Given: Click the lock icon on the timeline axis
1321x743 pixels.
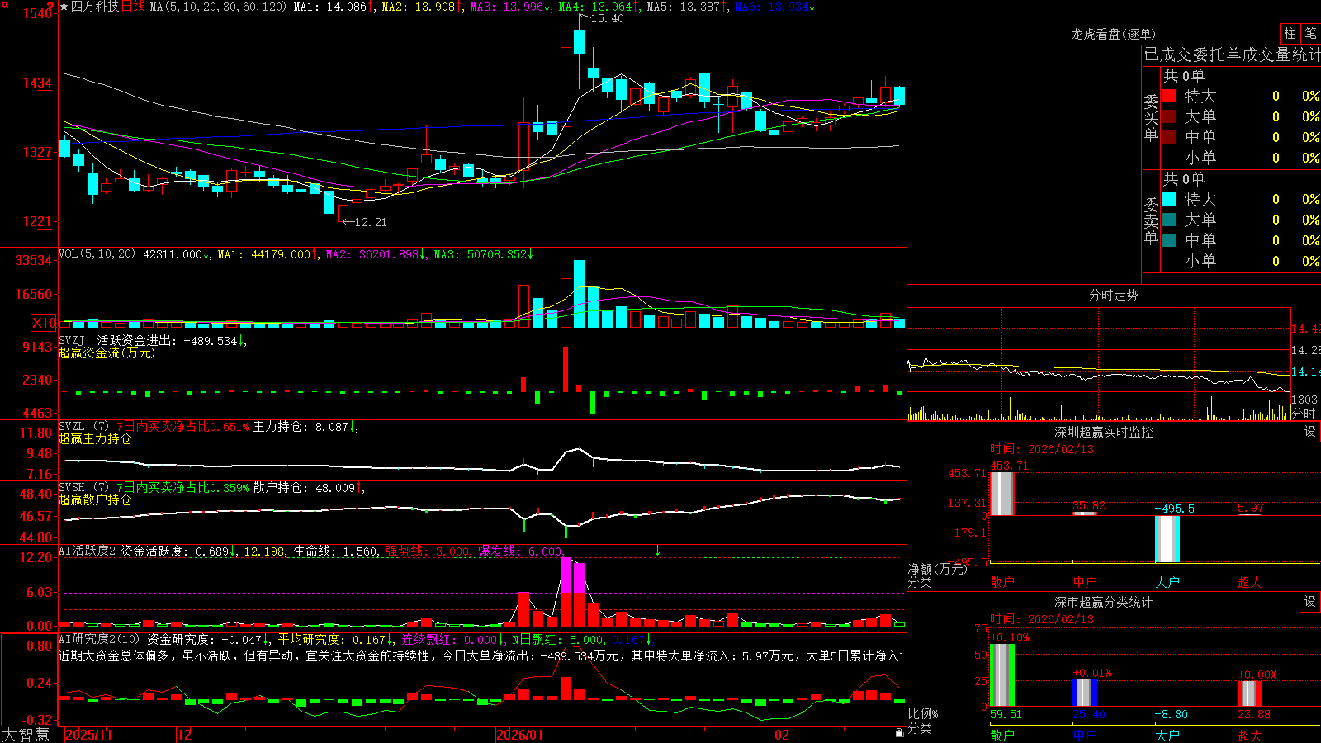Looking at the screenshot, I should coord(900,733).
